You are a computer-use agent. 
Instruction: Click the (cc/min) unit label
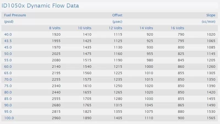pos(208,22)
